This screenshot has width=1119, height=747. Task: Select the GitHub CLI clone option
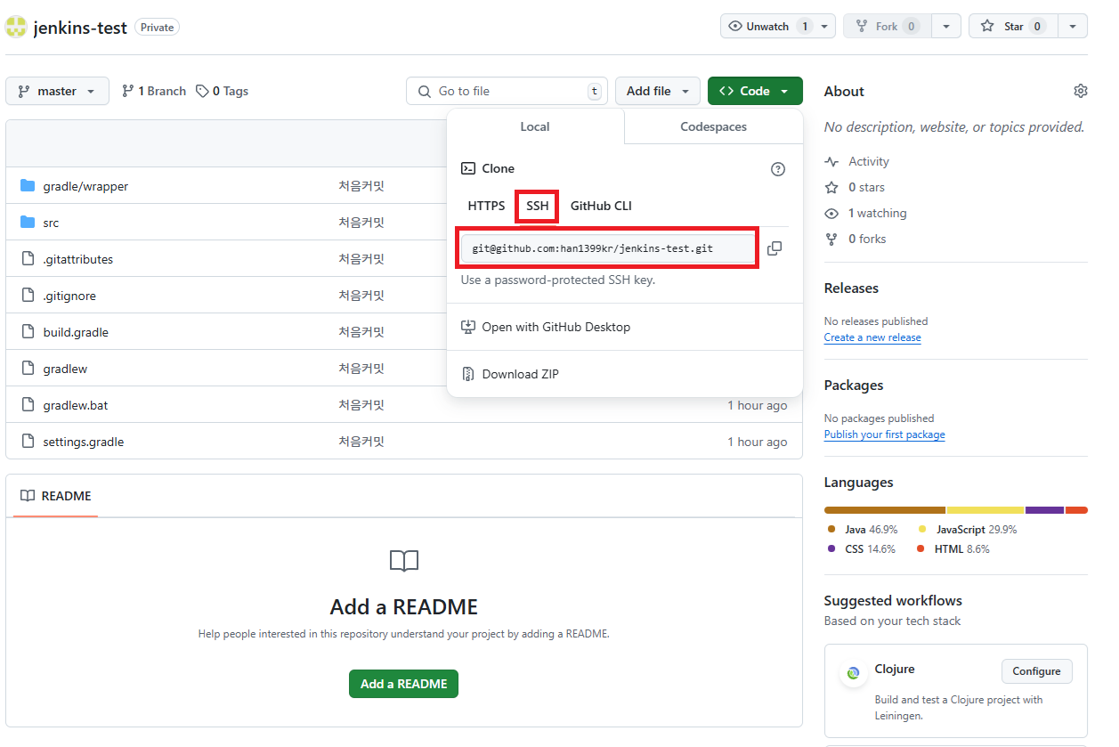(601, 206)
